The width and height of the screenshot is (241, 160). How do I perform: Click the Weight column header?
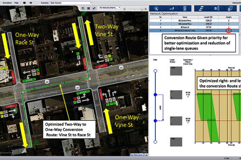(x=229, y=17)
